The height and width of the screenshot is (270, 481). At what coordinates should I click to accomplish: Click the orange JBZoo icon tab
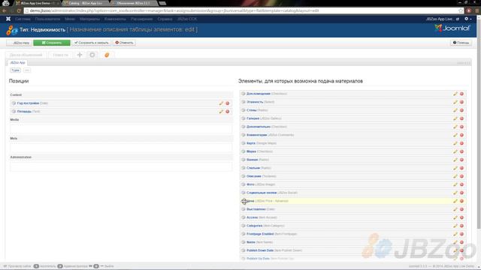[107, 55]
